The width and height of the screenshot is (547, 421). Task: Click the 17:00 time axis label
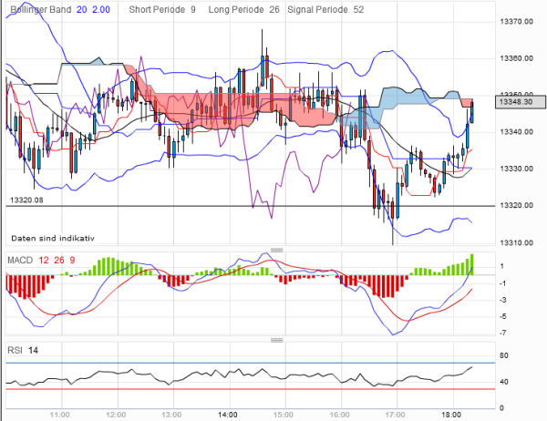[396, 415]
